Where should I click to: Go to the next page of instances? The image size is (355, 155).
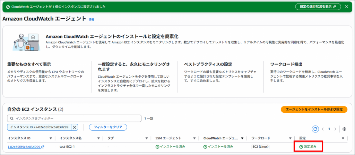tap(335, 129)
